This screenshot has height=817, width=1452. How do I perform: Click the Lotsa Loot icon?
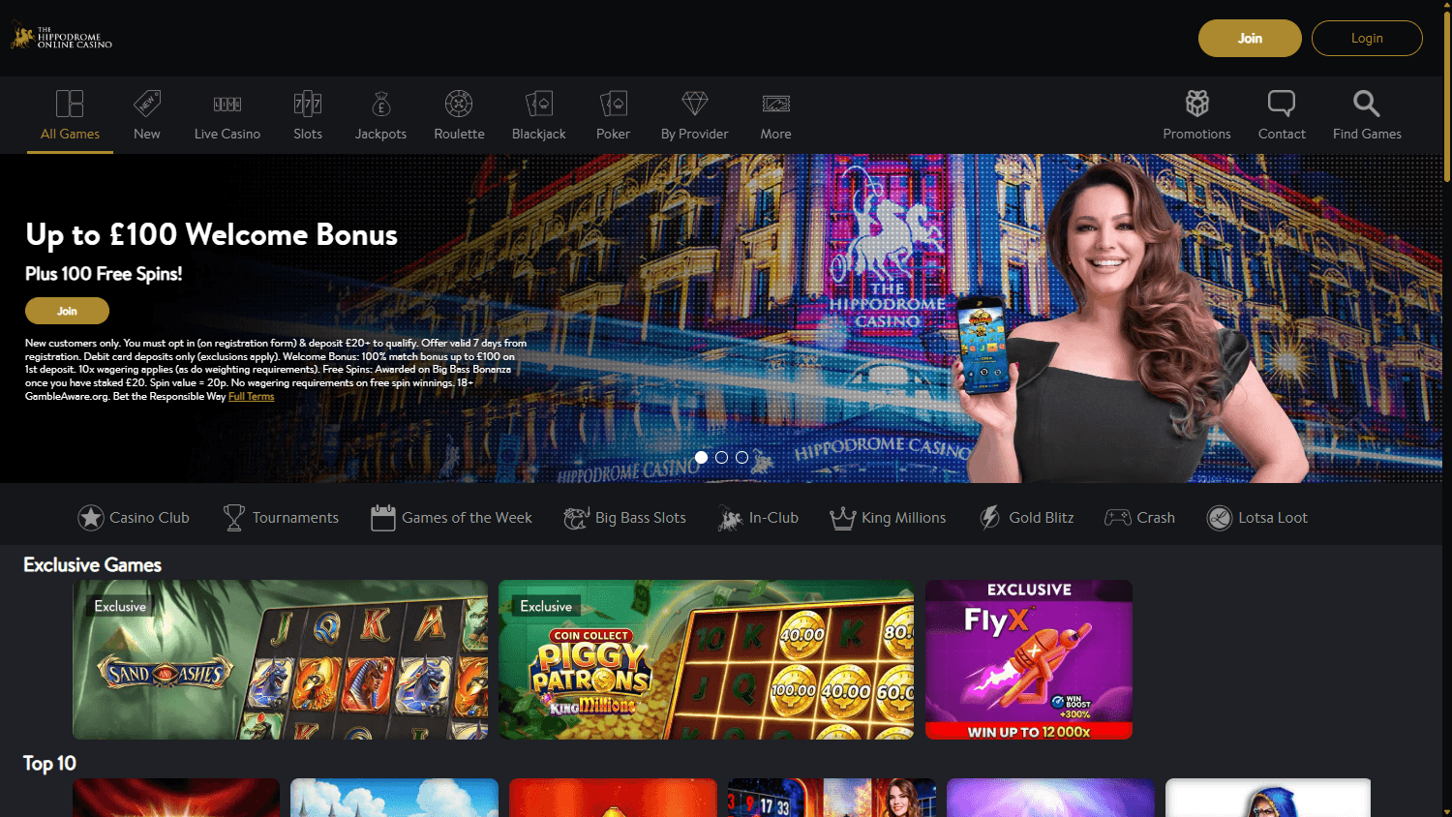coord(1220,518)
